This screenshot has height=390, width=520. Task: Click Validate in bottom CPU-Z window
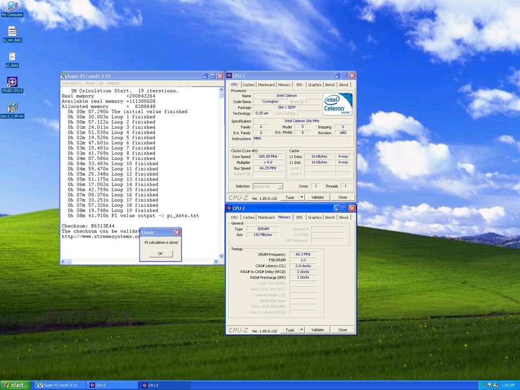pos(317,330)
